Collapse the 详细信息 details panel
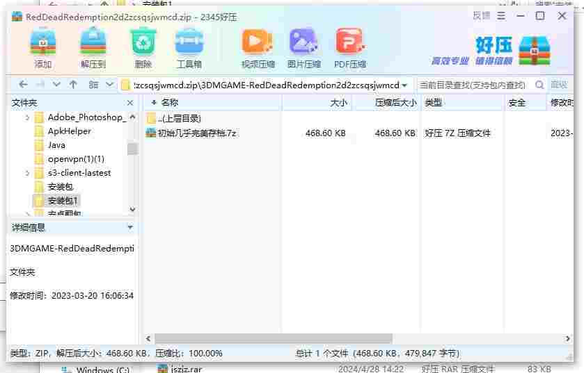 tap(130, 227)
